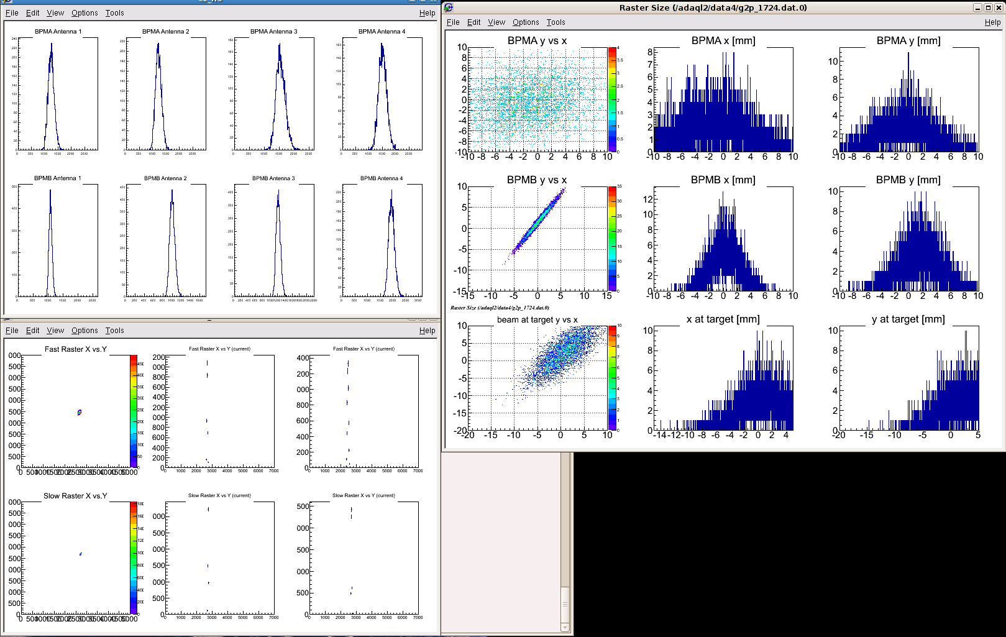Open Options menu in Fast Raster window
The width and height of the screenshot is (1006, 637).
85,331
